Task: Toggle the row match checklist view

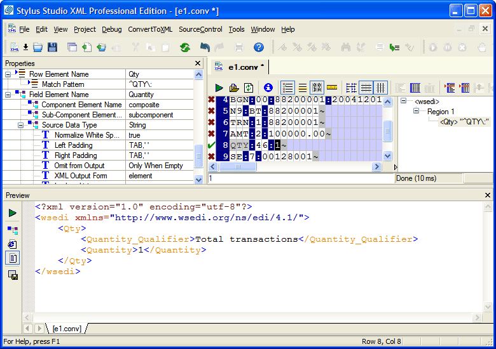Action: pos(287,88)
